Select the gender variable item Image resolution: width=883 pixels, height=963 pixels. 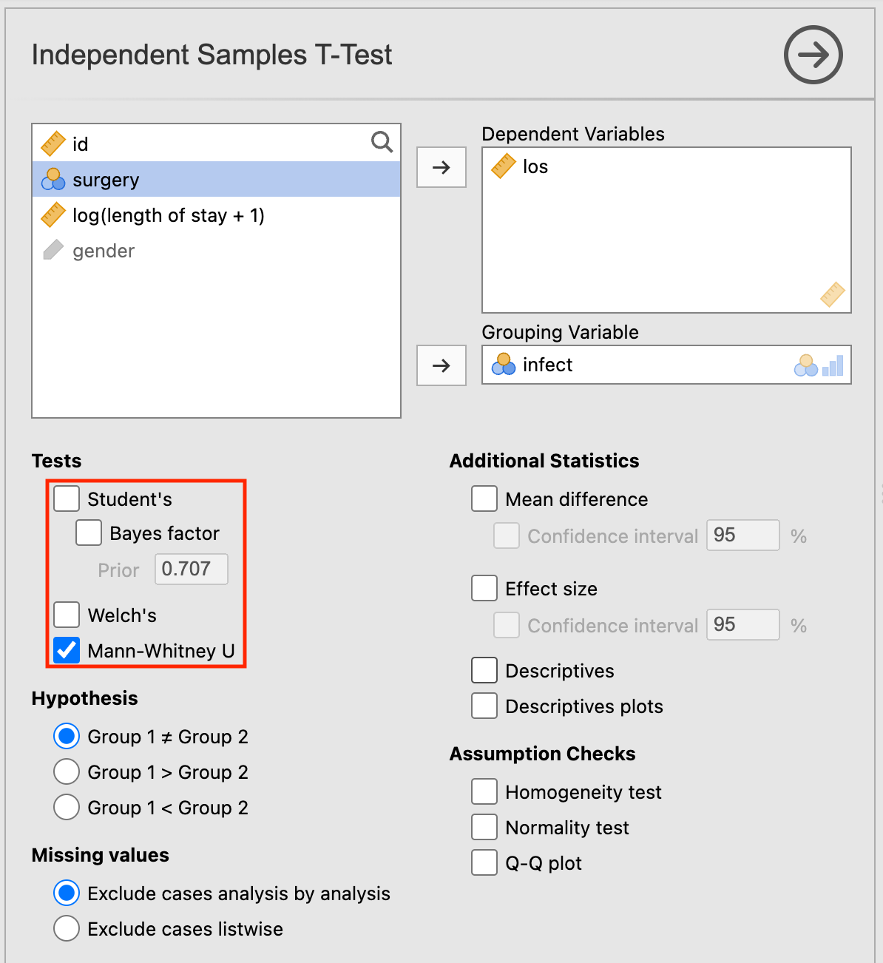[104, 251]
